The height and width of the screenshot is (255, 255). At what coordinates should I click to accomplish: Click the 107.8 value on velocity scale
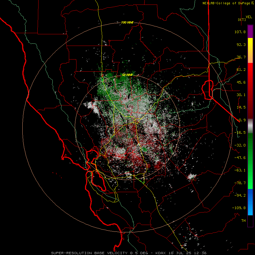point(240,32)
